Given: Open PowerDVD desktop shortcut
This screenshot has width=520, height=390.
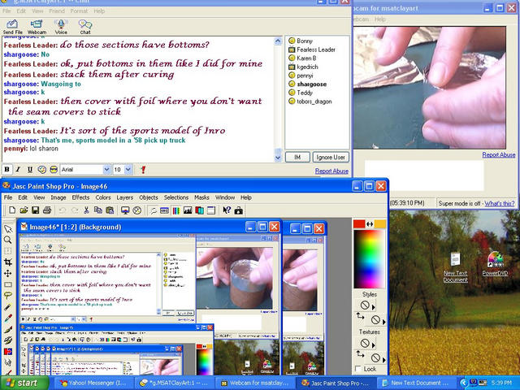Looking at the screenshot, I should tap(495, 264).
